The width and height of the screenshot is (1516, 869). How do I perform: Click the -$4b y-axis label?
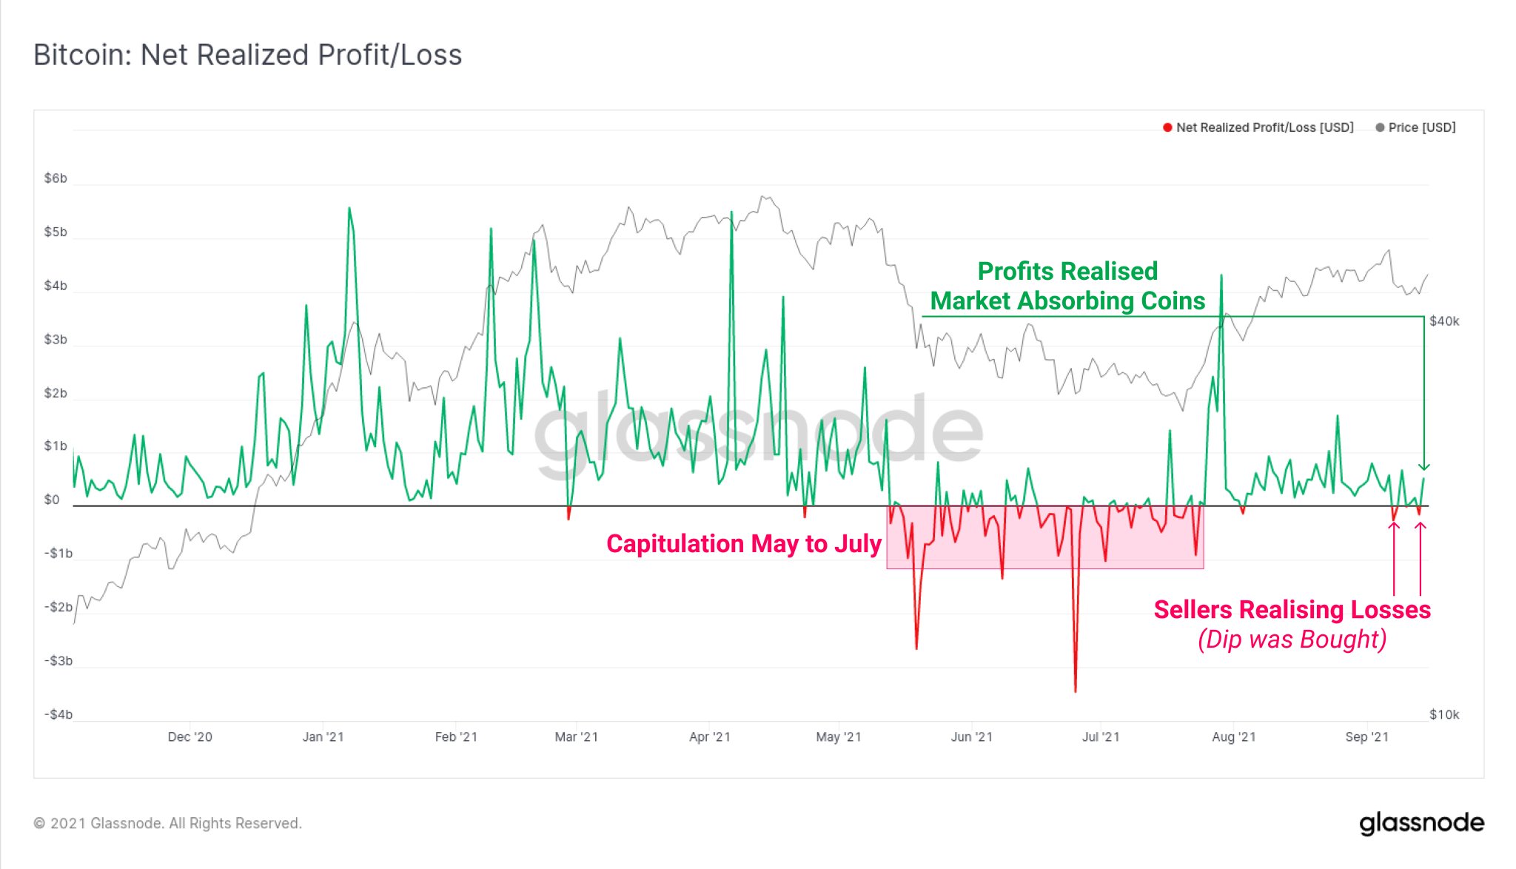(x=58, y=714)
